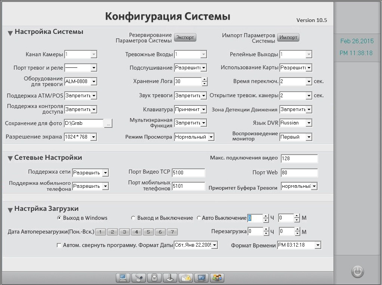Expand Разрешение экрана dropdown list

click(x=93, y=137)
